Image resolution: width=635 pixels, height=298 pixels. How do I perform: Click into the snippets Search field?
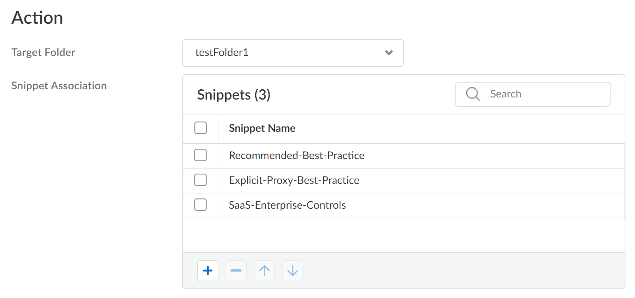546,94
